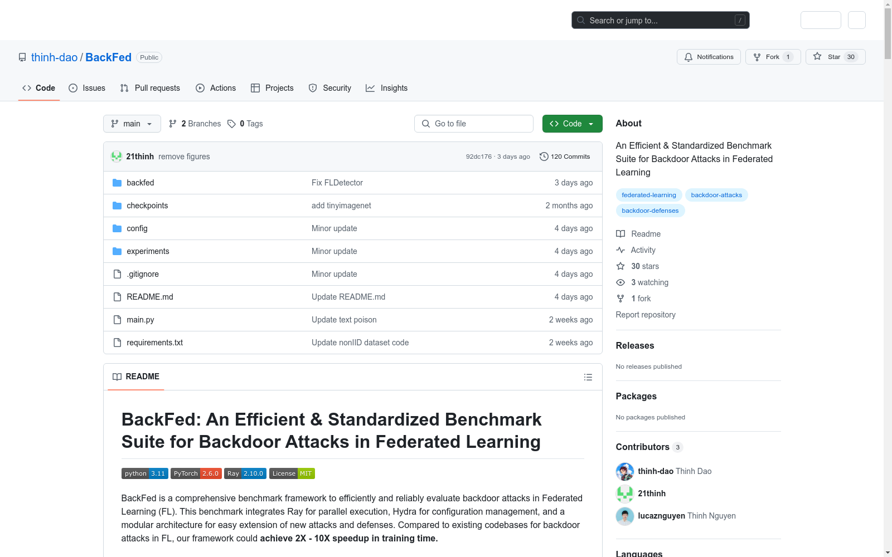892x557 pixels.
Task: Click the thinh-dao contributor avatar
Action: [x=625, y=472]
